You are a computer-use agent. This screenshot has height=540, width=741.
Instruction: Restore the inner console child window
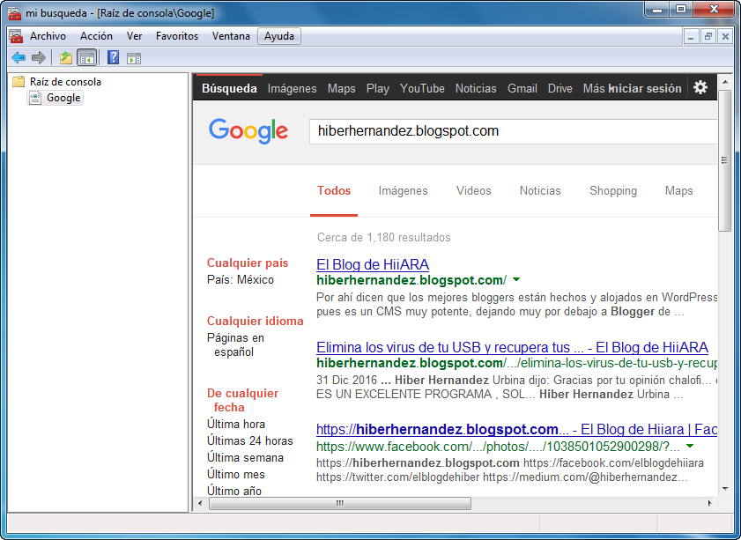[708, 36]
